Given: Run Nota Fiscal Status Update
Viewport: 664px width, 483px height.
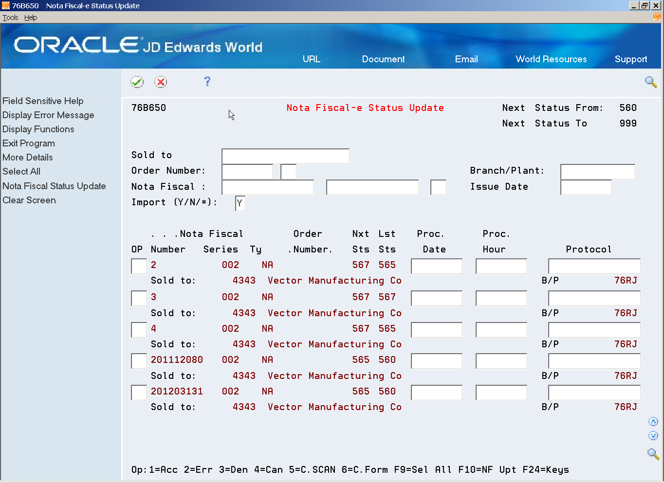Looking at the screenshot, I should (54, 186).
